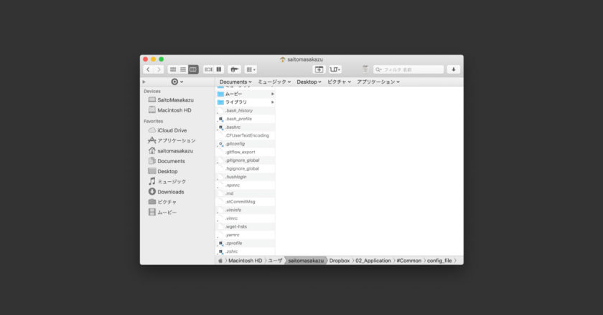Open ムービー in sidebar favorites

click(163, 212)
